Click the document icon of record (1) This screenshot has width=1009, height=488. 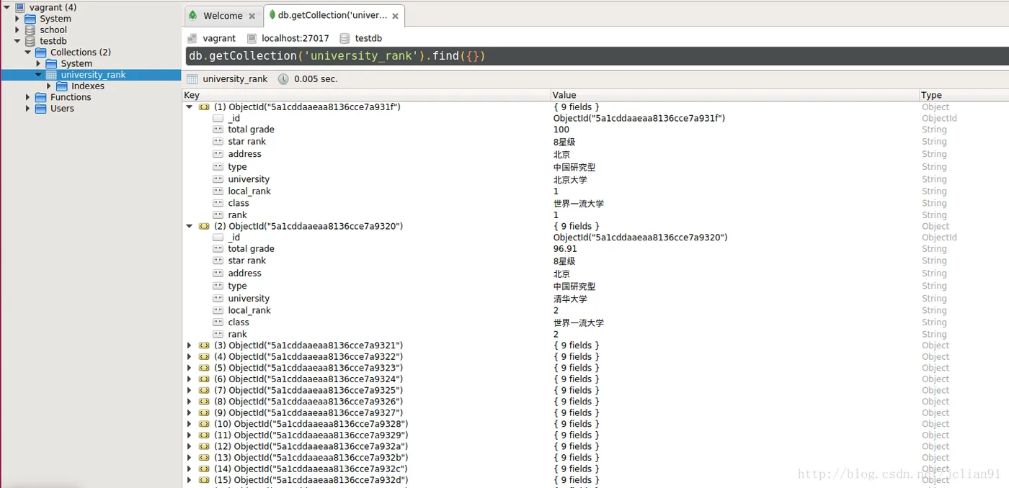click(x=204, y=107)
